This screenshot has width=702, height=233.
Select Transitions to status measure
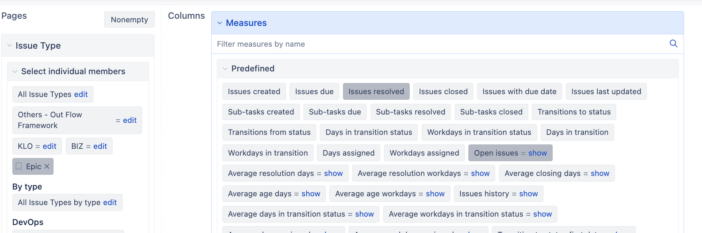574,112
